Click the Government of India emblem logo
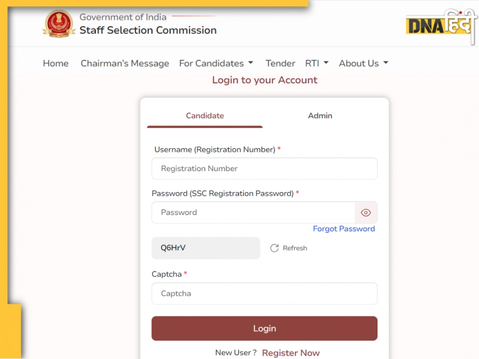Image resolution: width=479 pixels, height=359 pixels. [x=59, y=24]
